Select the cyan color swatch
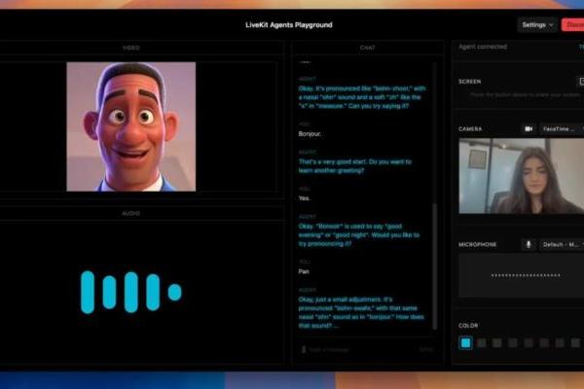 [x=465, y=343]
